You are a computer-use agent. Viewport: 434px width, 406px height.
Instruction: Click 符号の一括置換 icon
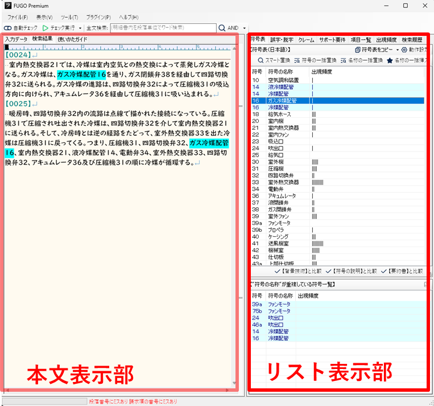click(x=297, y=60)
